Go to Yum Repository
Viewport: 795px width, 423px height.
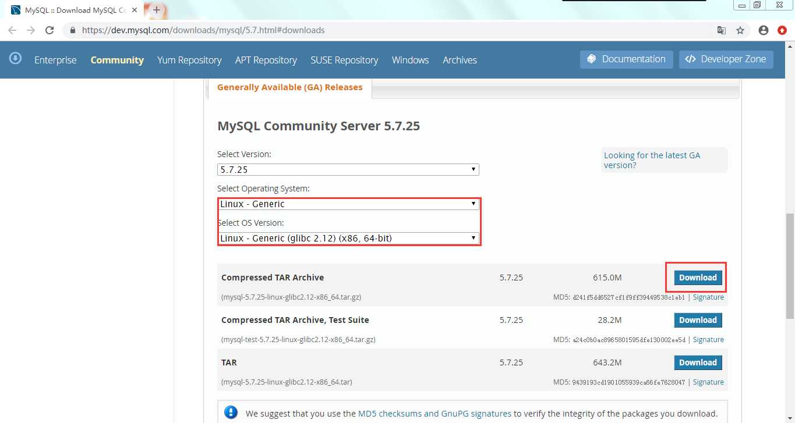click(x=189, y=60)
